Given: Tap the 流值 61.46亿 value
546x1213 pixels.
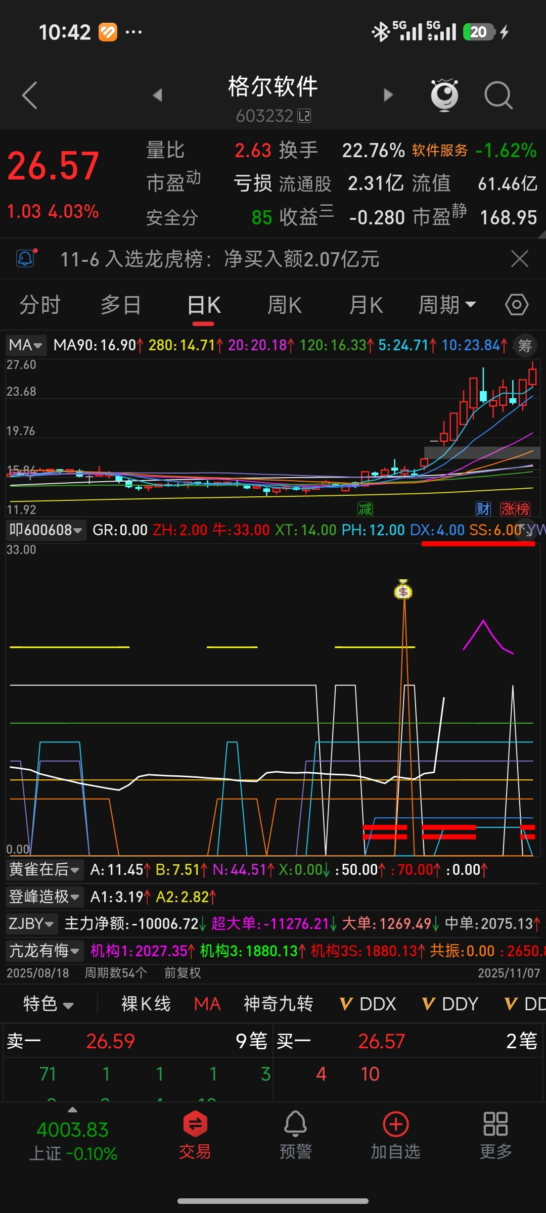Looking at the screenshot, I should click(x=508, y=183).
